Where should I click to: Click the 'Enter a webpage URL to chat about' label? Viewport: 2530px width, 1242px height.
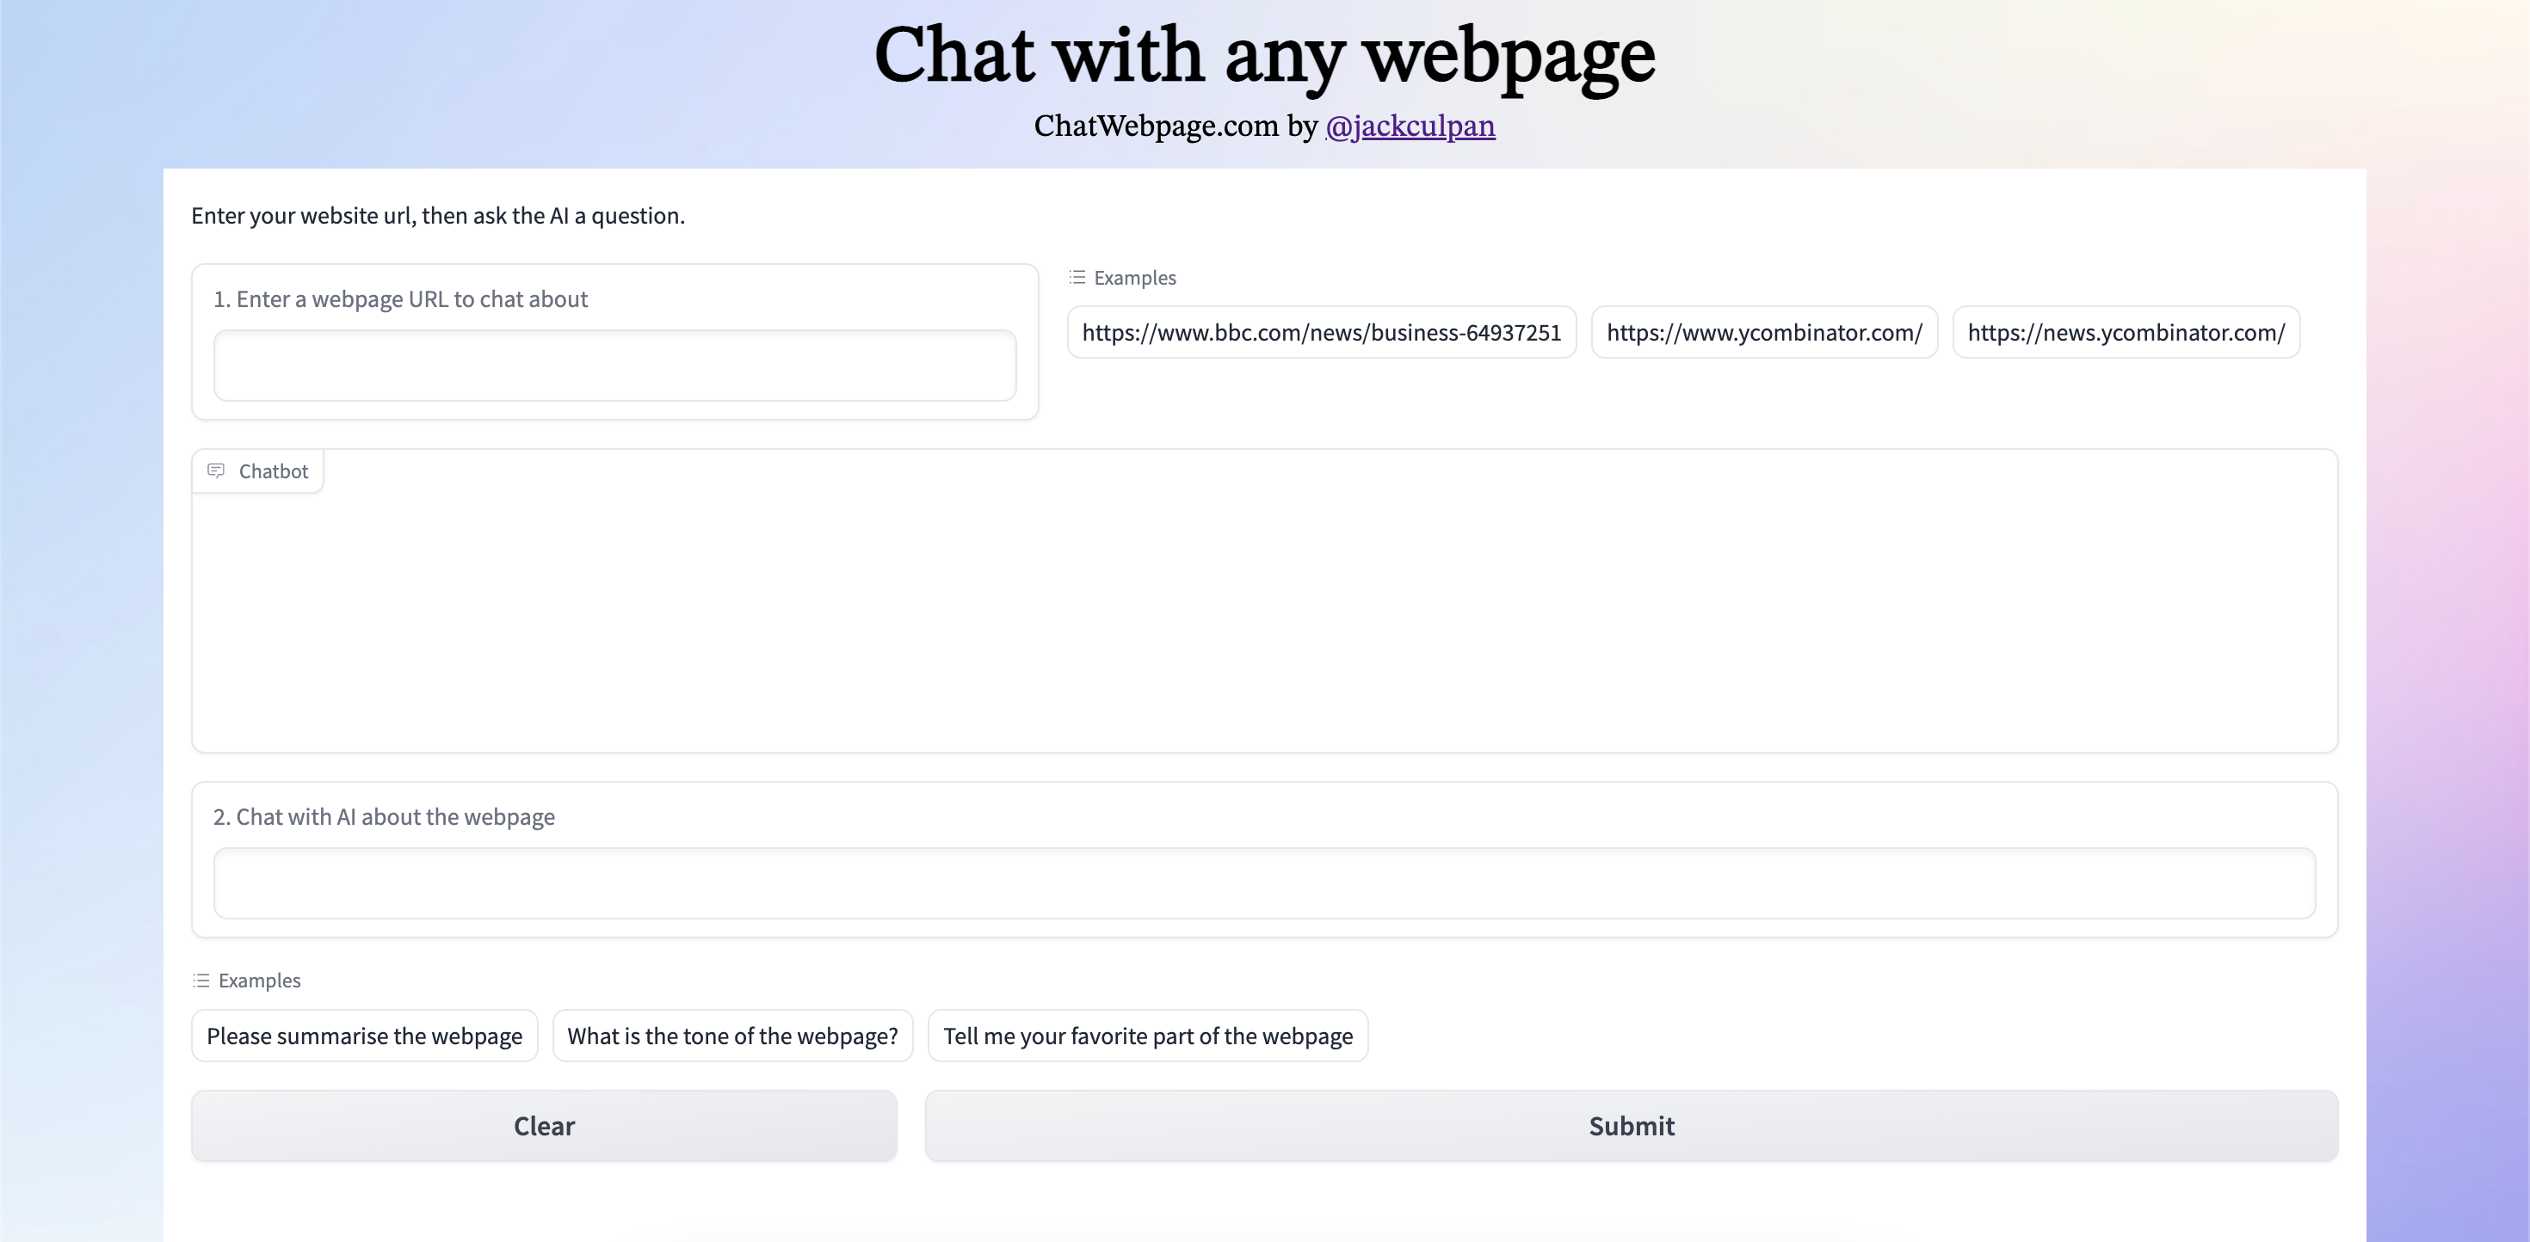(x=400, y=298)
